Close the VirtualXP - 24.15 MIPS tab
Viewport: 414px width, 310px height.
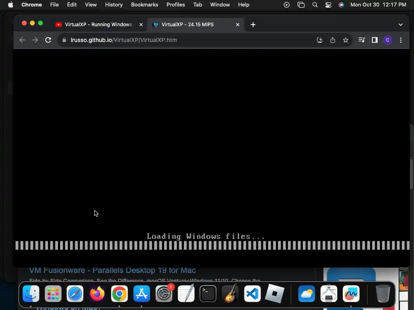coord(238,25)
